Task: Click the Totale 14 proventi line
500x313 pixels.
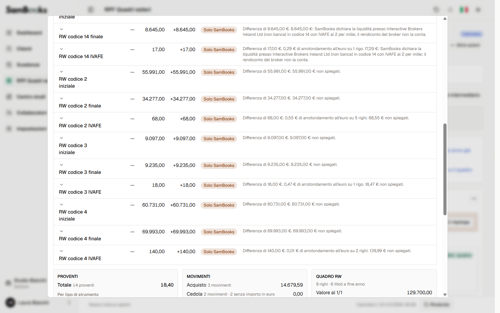Action: (116, 285)
